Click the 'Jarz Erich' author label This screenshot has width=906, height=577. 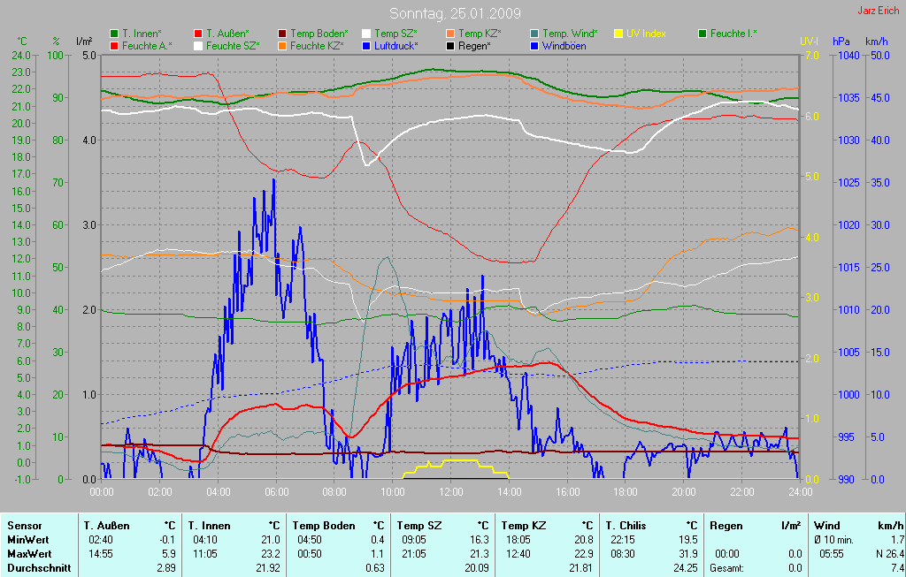(x=879, y=11)
